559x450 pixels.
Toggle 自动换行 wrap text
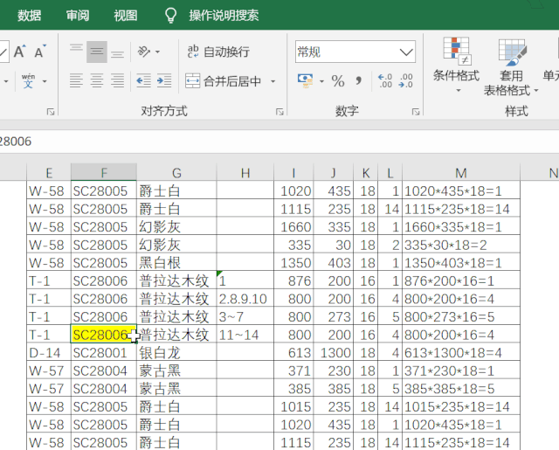point(218,52)
